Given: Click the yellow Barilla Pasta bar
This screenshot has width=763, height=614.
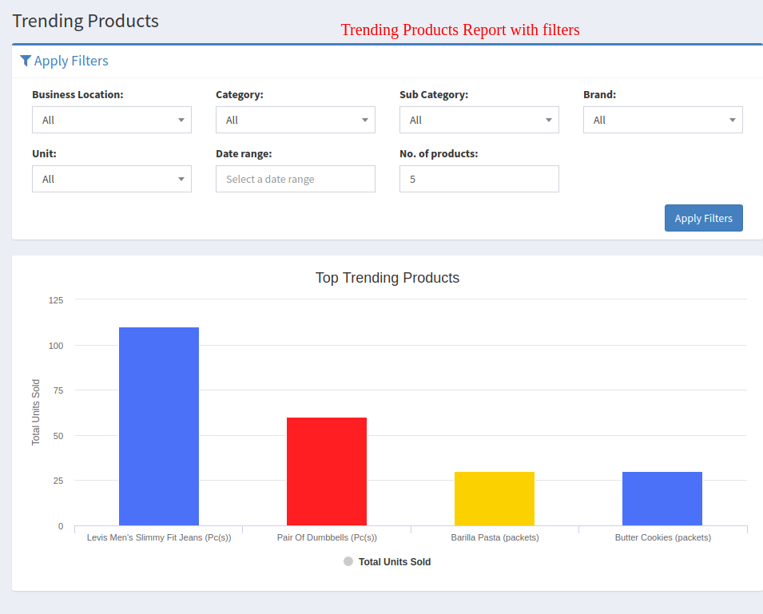Looking at the screenshot, I should [x=495, y=498].
